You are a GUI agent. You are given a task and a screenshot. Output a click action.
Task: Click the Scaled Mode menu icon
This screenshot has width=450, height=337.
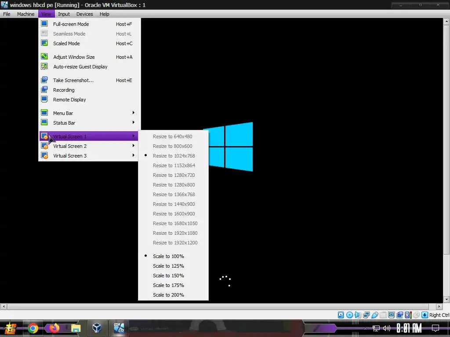point(44,43)
